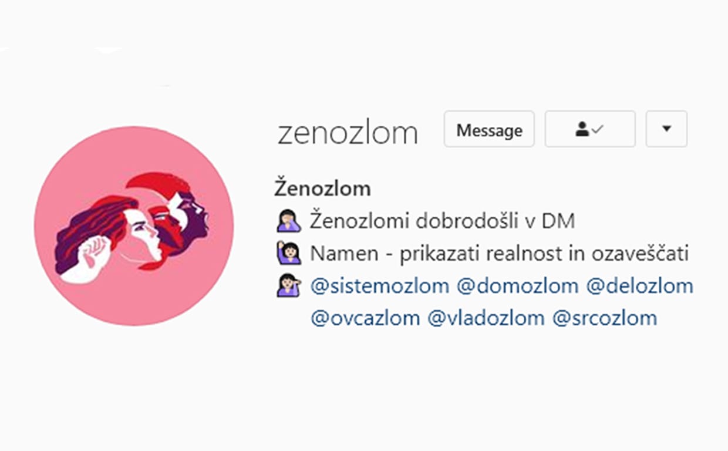Click the 'Namen - prikazati realnost' bio line
Screen dimensions: 728x451
(x=499, y=254)
